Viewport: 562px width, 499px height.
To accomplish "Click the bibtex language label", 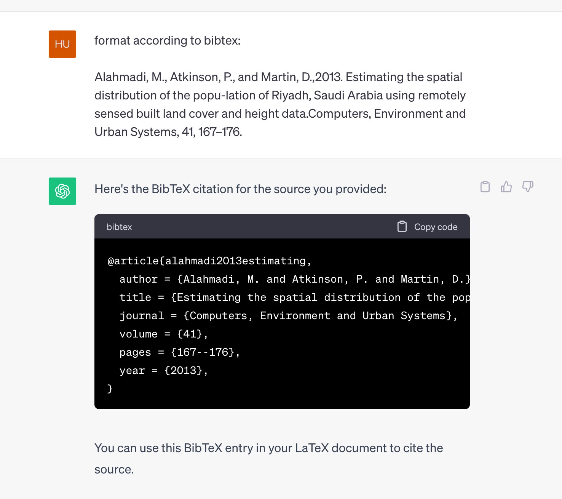I will [119, 227].
